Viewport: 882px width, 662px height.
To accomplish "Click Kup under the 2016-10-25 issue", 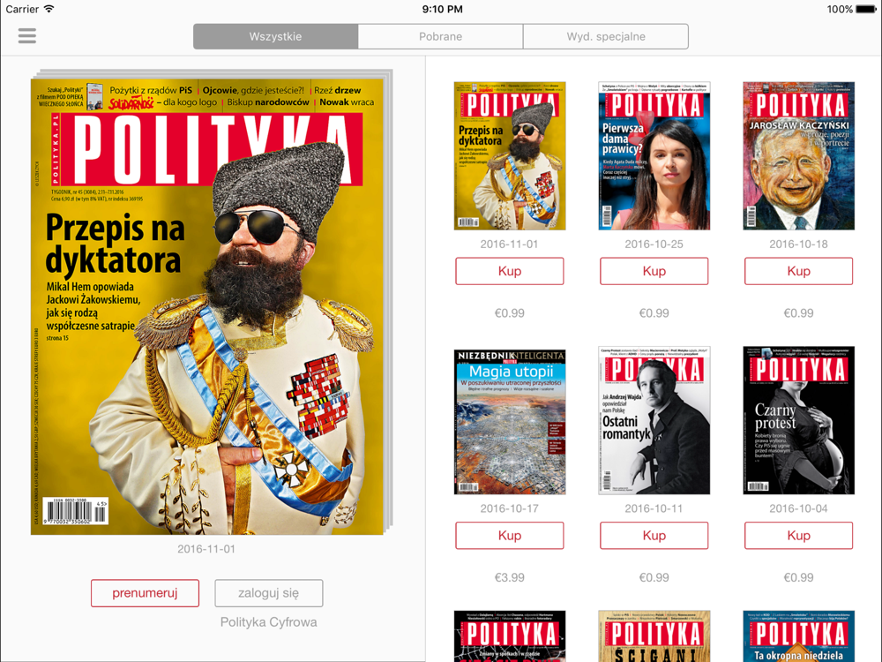I will tap(654, 271).
